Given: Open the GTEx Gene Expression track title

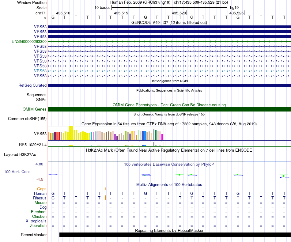Looking at the screenshot, I should [x=169, y=124].
